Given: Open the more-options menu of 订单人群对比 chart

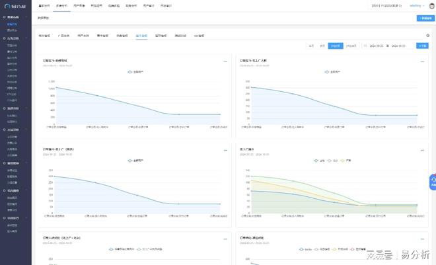Looking at the screenshot, I should click(x=225, y=239).
